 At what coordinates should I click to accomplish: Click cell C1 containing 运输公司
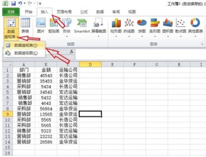(68, 70)
